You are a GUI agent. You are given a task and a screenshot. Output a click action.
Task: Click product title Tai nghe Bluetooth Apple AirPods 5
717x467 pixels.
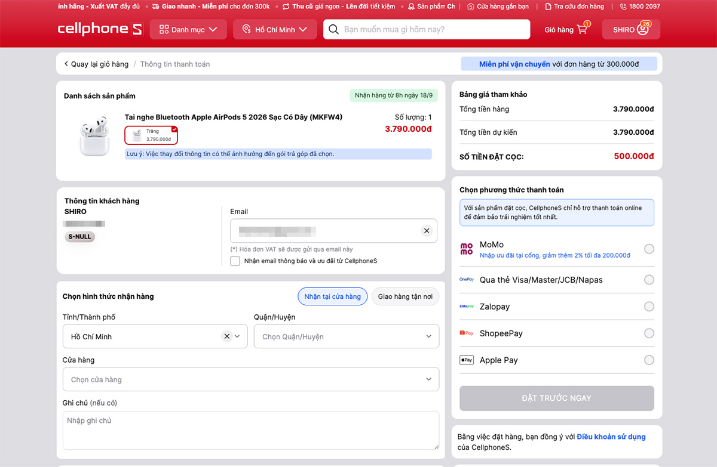[x=234, y=117]
